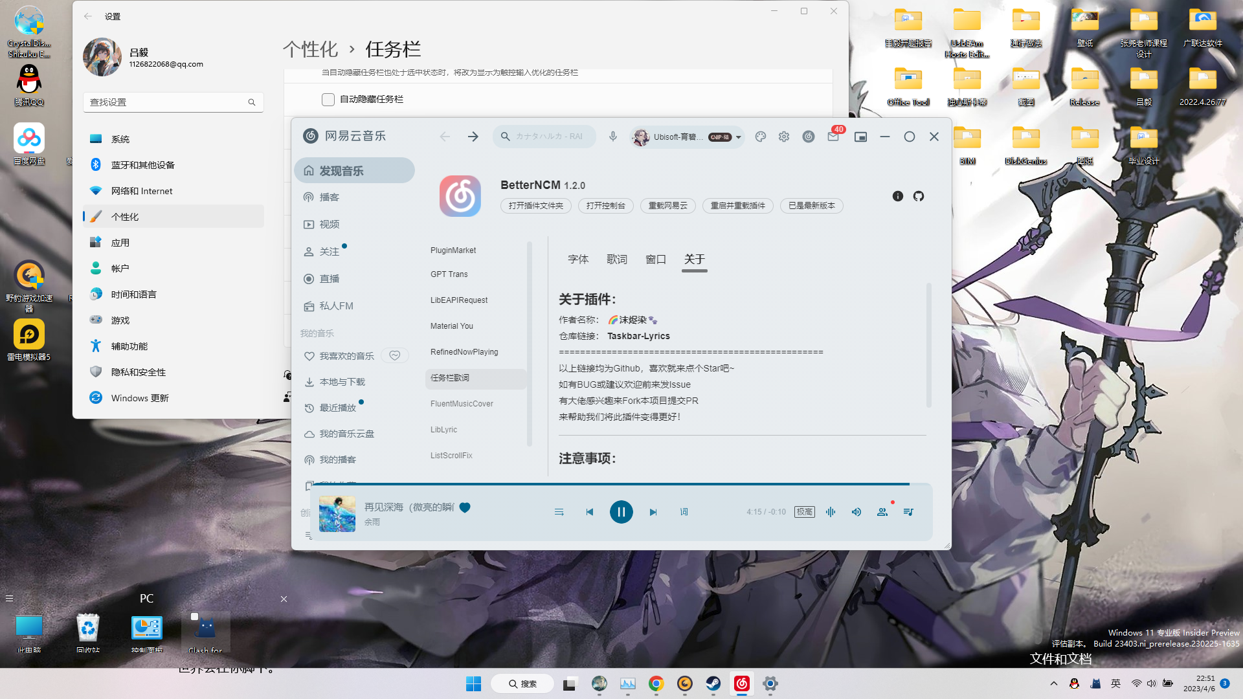Select FluentMusicCover in the plugin list
1243x699 pixels.
[462, 403]
